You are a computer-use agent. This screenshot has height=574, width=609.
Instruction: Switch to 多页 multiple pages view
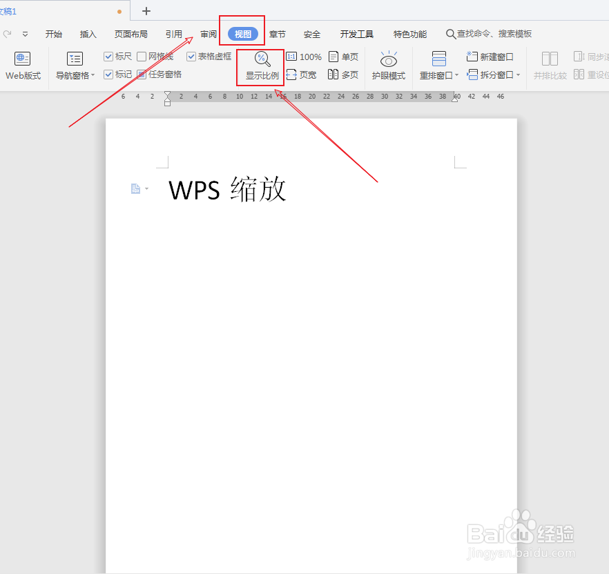(343, 75)
